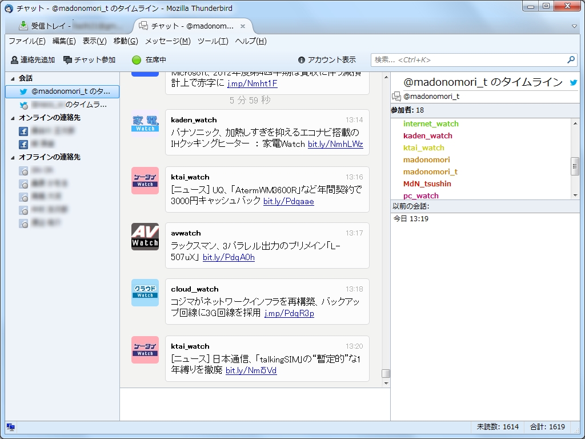585x439 pixels.
Task: Click the AV Watch avatar beside avwatch's message
Action: tap(145, 237)
